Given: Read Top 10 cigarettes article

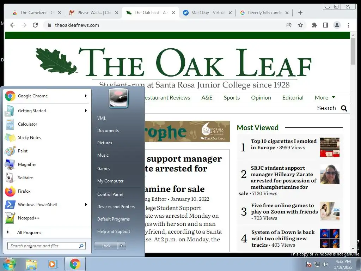Looking at the screenshot, I should coord(283,144).
